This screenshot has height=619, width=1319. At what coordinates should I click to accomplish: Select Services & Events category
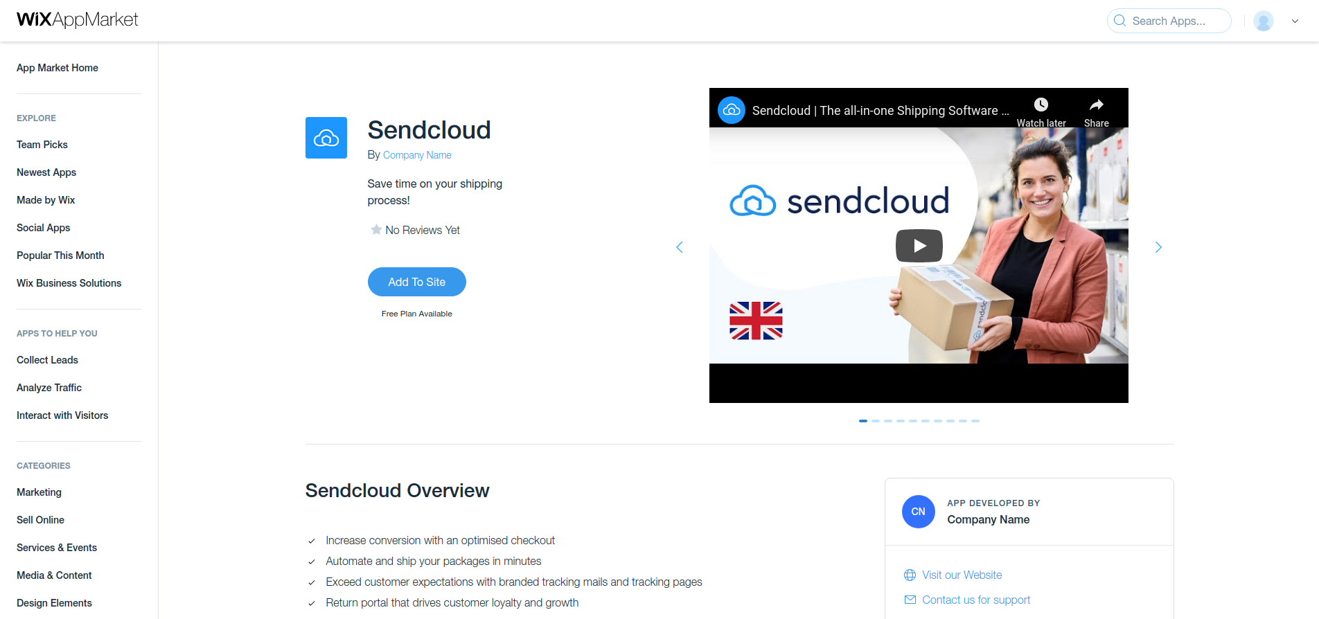[x=57, y=548]
